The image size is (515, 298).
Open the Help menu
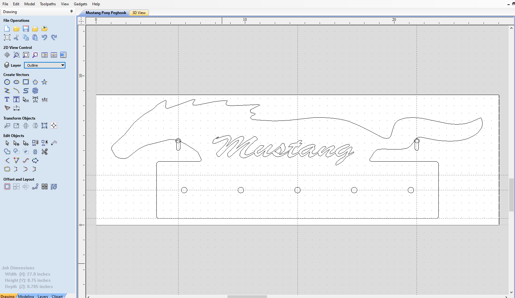coord(96,4)
